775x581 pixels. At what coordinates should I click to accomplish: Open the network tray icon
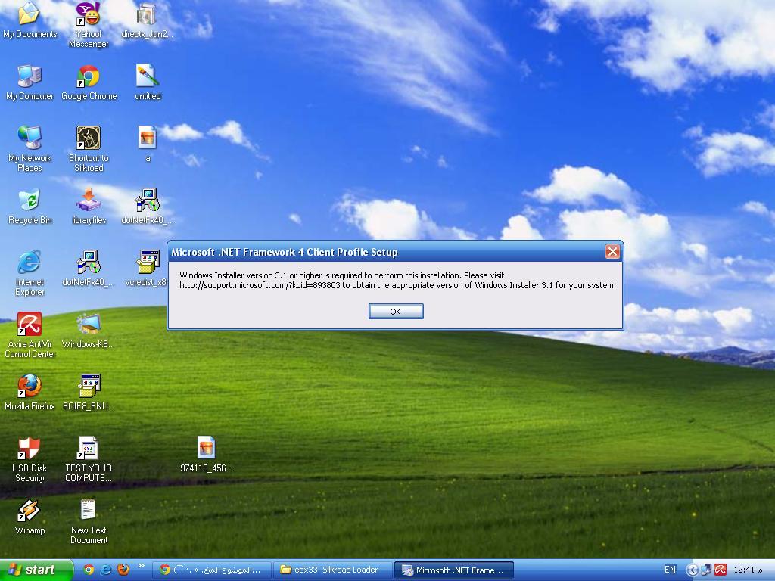pos(706,570)
